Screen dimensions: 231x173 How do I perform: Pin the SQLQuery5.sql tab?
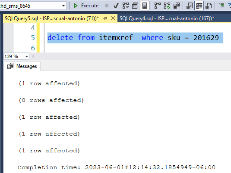(105, 19)
